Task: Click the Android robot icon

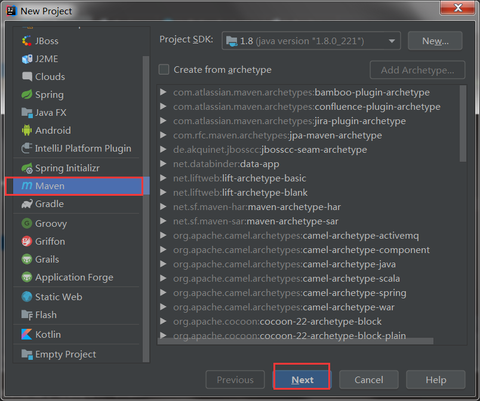Action: [27, 130]
